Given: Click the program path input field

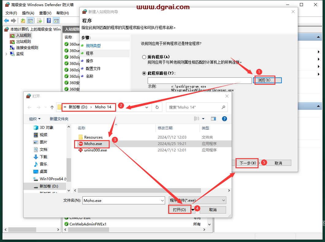Looking at the screenshot, I should click(x=200, y=80).
